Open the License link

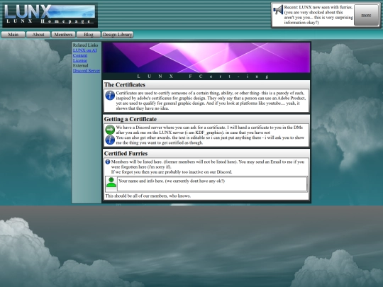80,60
